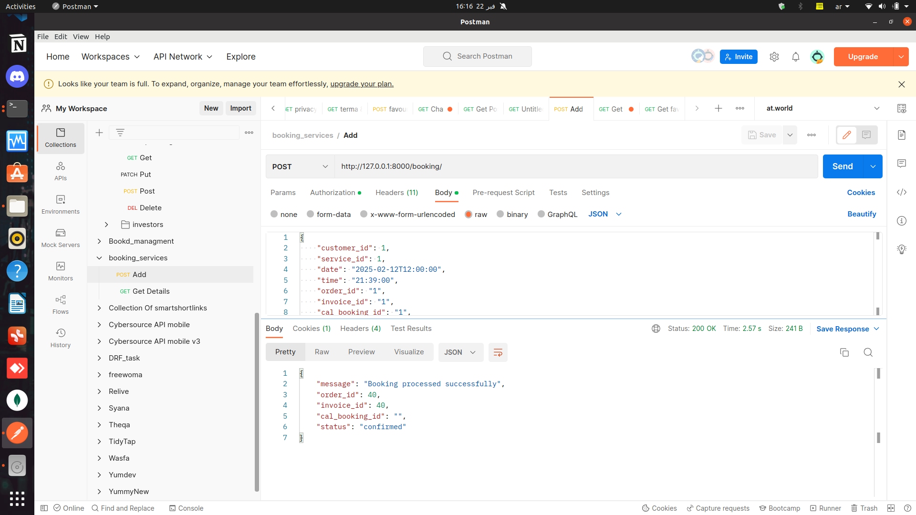Open the Documentation icon in right sidebar

tap(902, 135)
